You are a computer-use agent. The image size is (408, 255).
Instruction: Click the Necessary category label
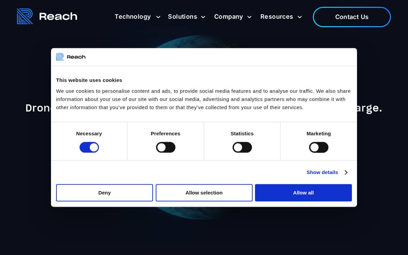click(x=89, y=134)
